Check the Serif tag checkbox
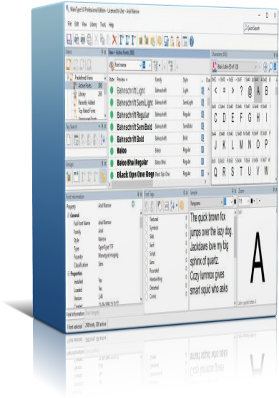 pyautogui.click(x=147, y=245)
